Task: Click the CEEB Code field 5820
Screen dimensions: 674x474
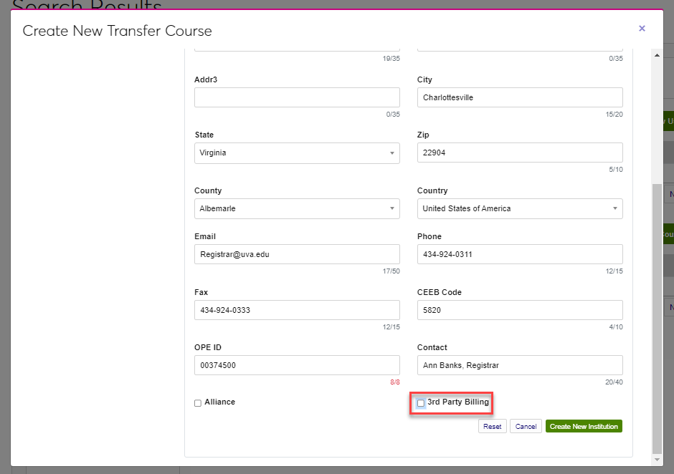Action: click(520, 310)
